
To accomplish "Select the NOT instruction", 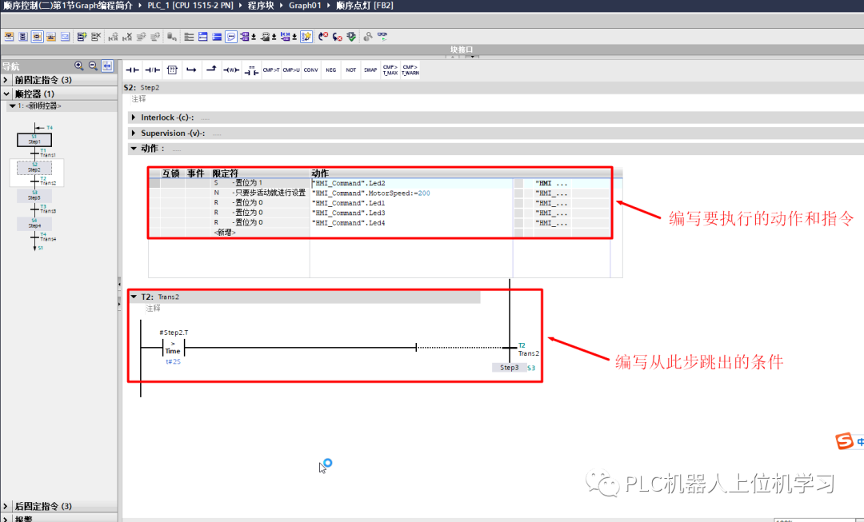I will point(350,70).
